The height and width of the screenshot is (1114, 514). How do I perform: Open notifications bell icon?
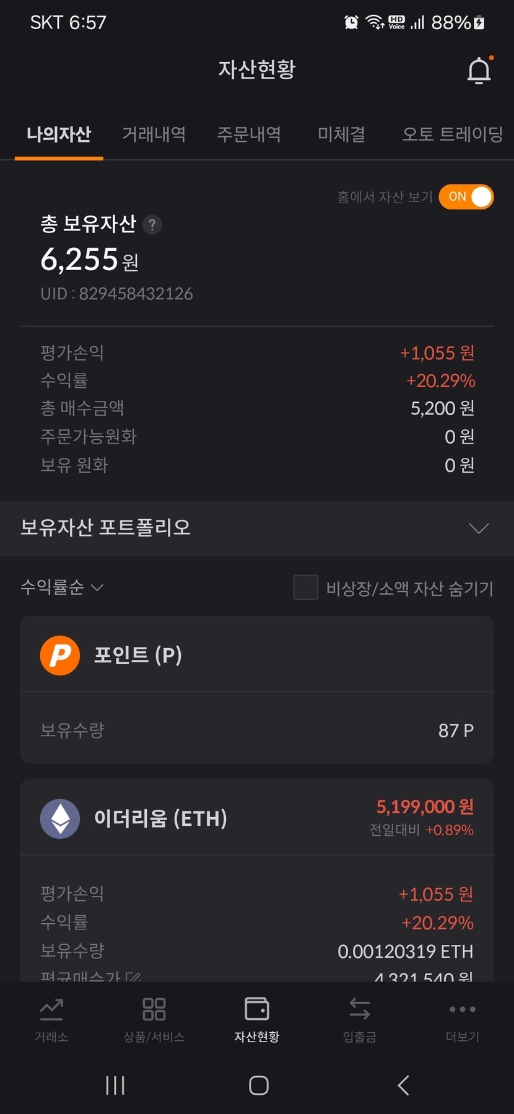(x=479, y=70)
